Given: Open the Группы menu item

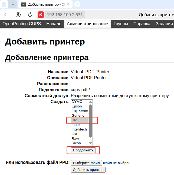Looking at the screenshot, I should (x=121, y=24).
